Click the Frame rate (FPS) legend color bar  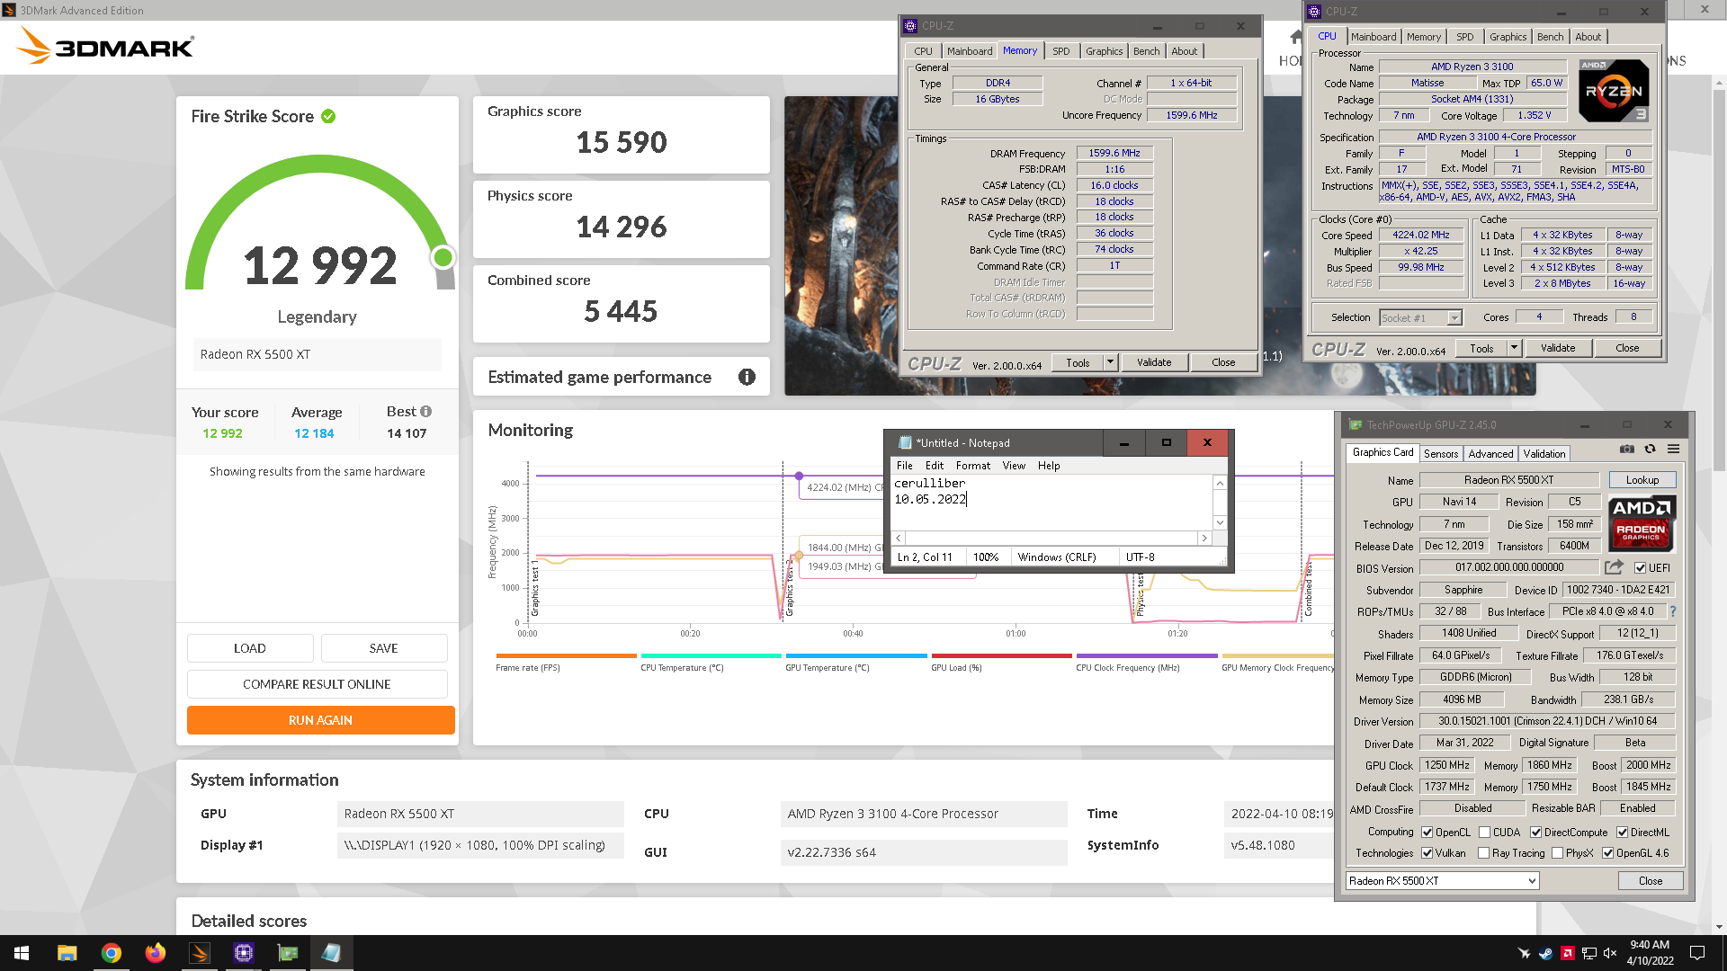coord(566,656)
